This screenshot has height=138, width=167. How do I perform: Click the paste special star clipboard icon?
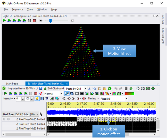point(104,89)
